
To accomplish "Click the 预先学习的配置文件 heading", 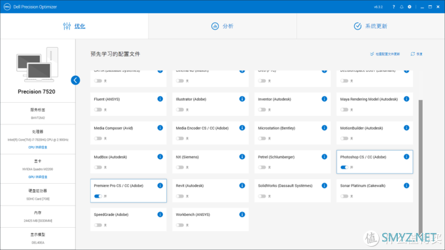I will (x=115, y=54).
